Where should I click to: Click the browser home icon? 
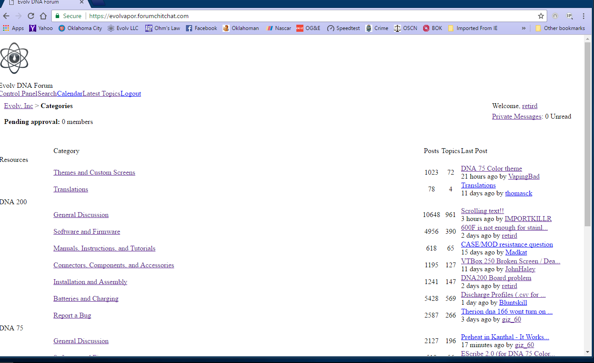click(x=43, y=16)
